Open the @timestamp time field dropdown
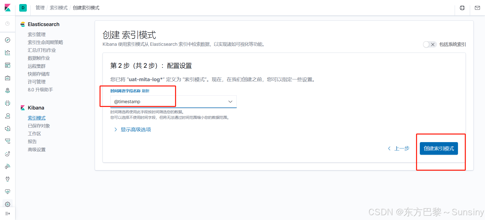 click(174, 102)
